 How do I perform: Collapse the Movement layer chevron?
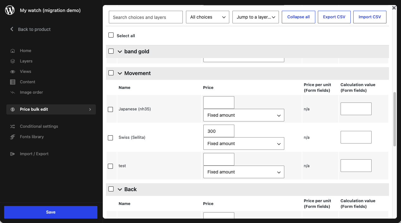pyautogui.click(x=120, y=73)
